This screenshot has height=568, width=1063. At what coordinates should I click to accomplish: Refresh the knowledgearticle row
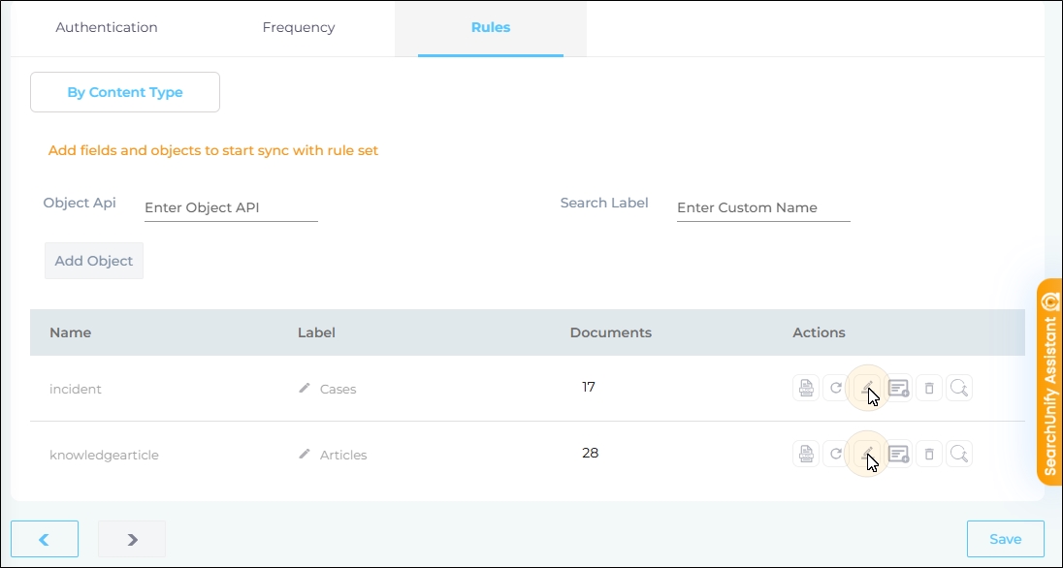(x=835, y=454)
